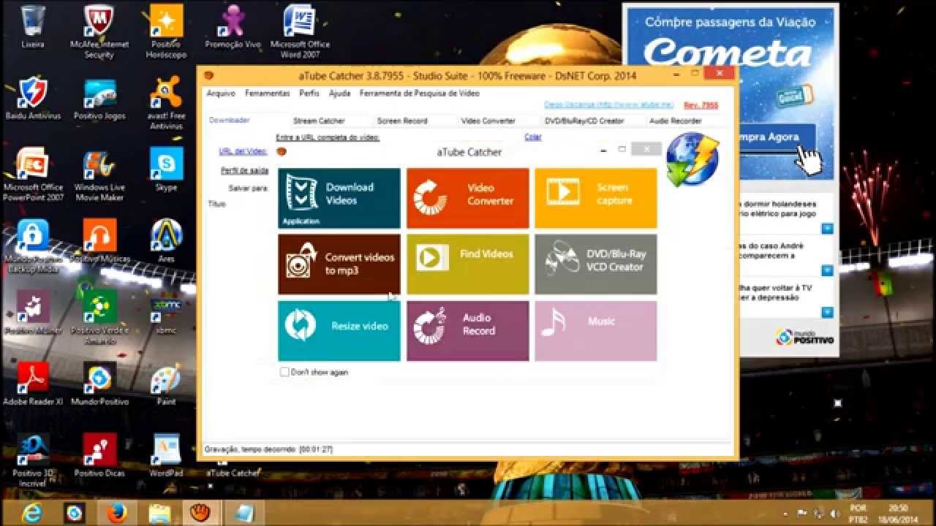Open the Diego Uscanga website link

click(608, 105)
